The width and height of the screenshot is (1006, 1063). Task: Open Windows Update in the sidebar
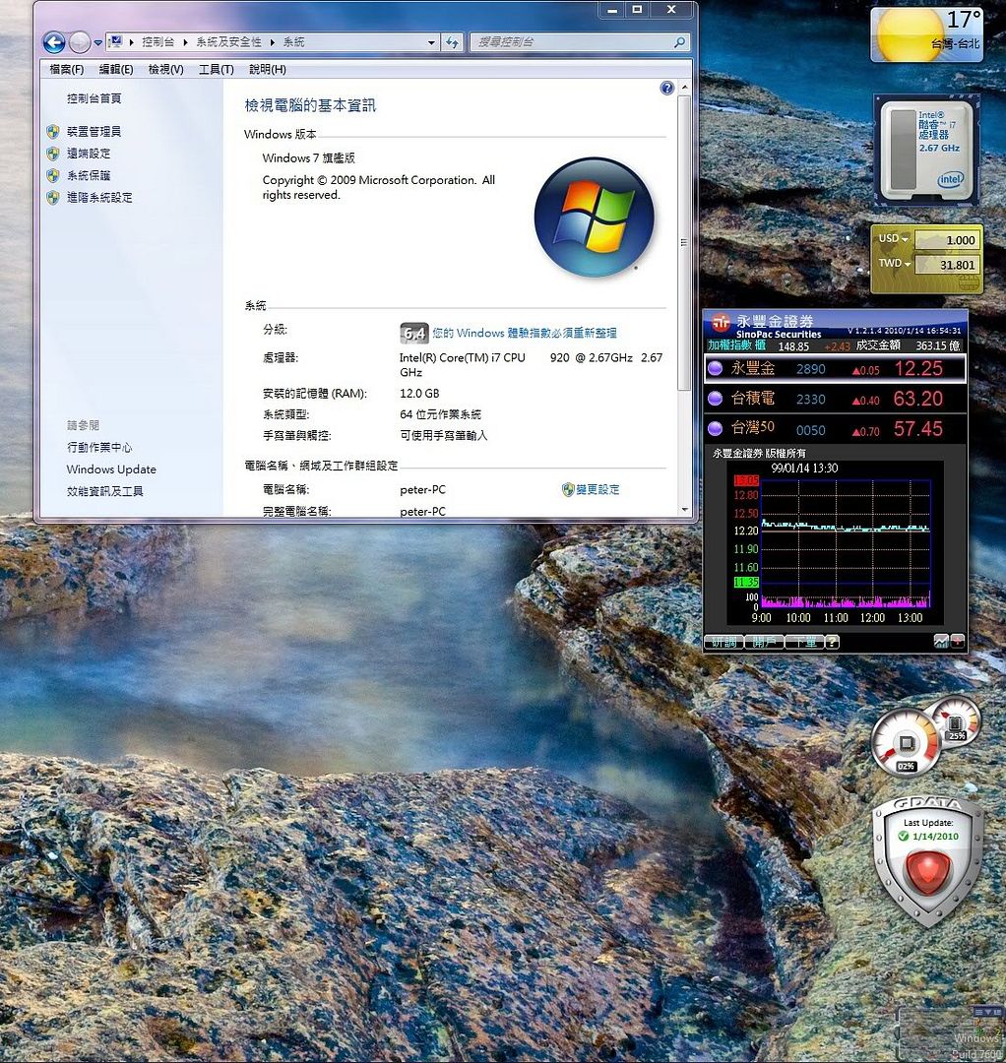(111, 469)
